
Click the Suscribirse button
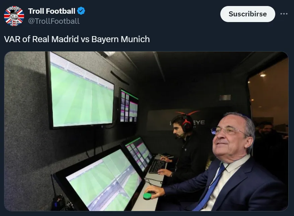pos(247,14)
